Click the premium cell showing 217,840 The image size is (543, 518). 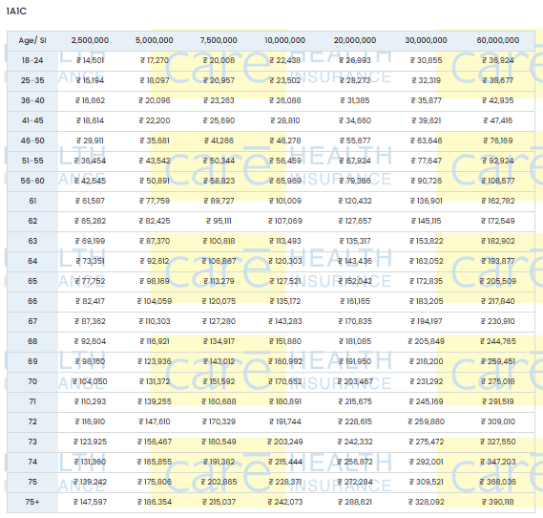(498, 301)
